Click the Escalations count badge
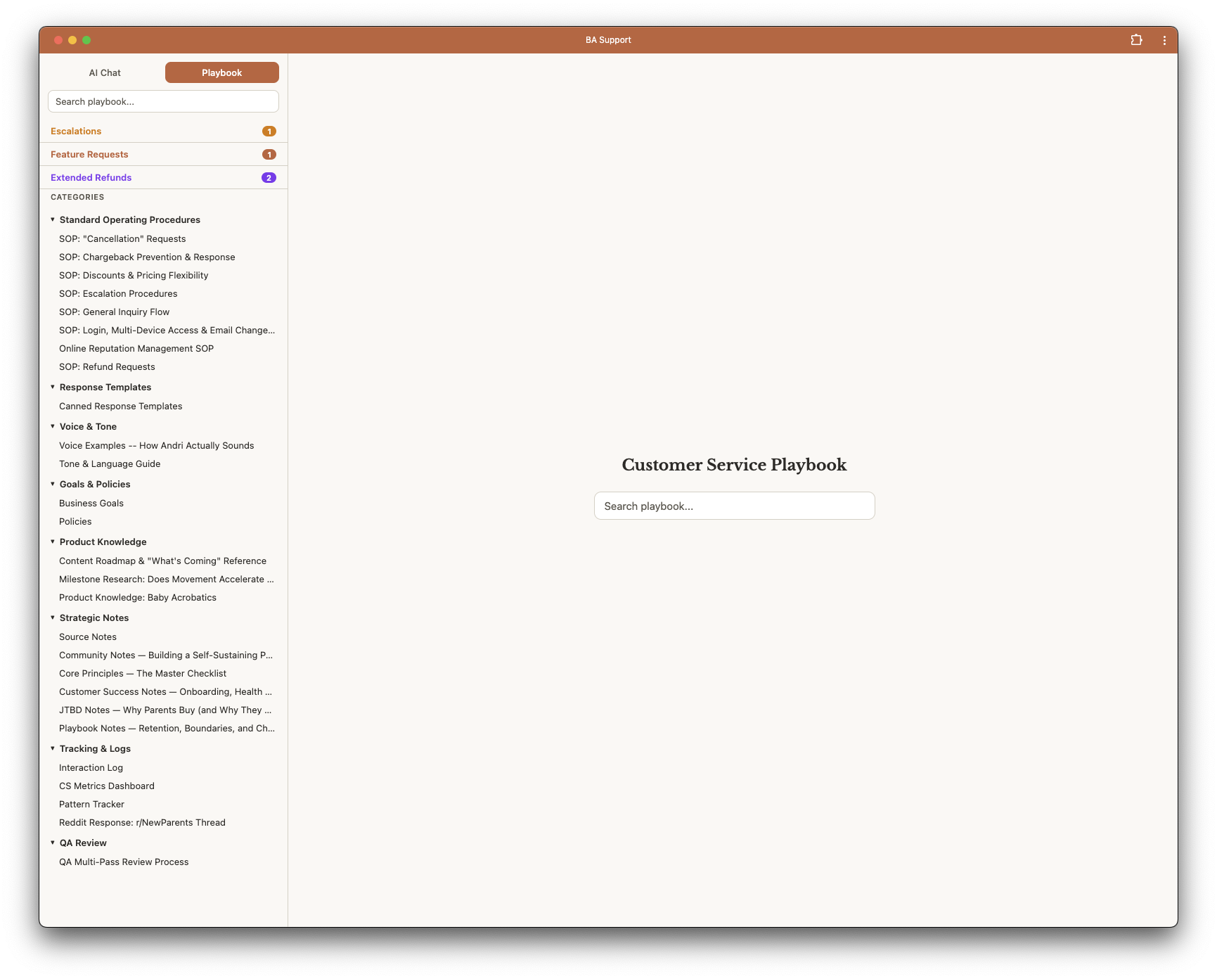This screenshot has width=1217, height=979. [269, 132]
